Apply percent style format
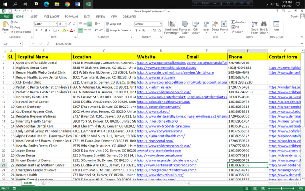Viewport: 305px width, 191px height. click(144, 31)
